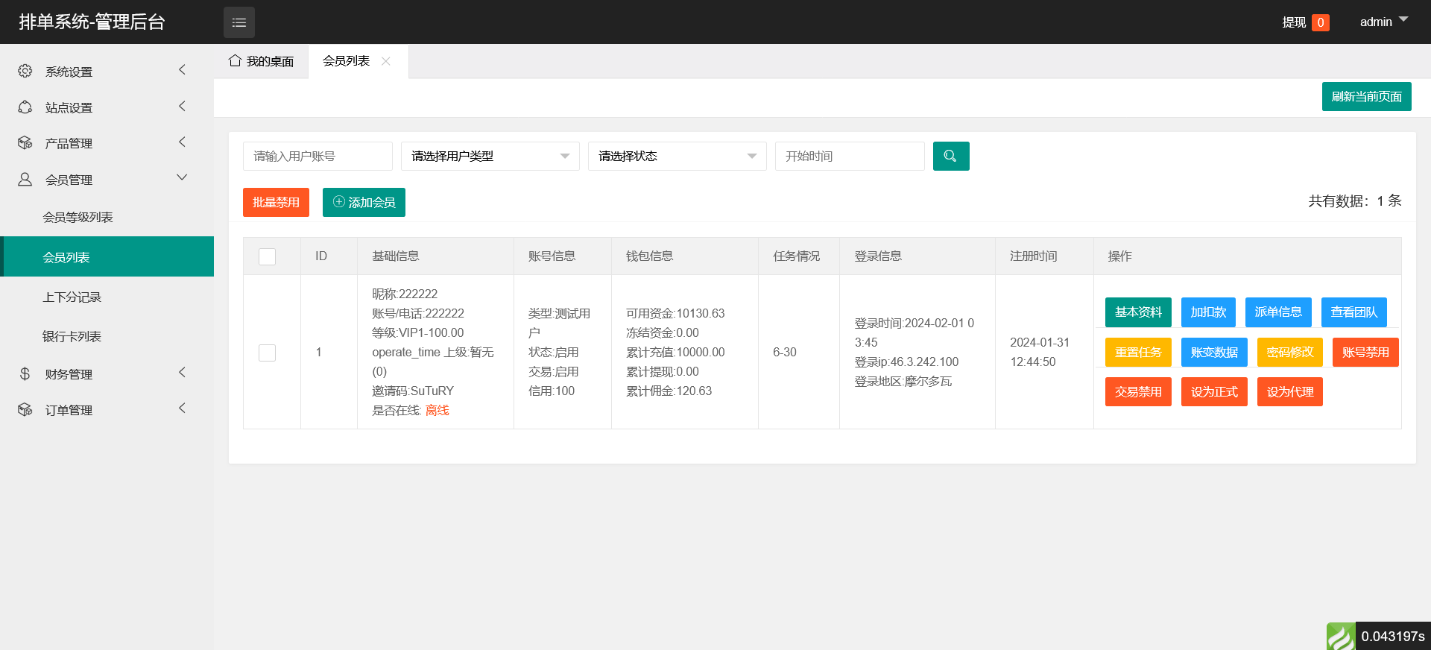Click the magnifier search button
Screen dimensions: 1431x650
[950, 156]
